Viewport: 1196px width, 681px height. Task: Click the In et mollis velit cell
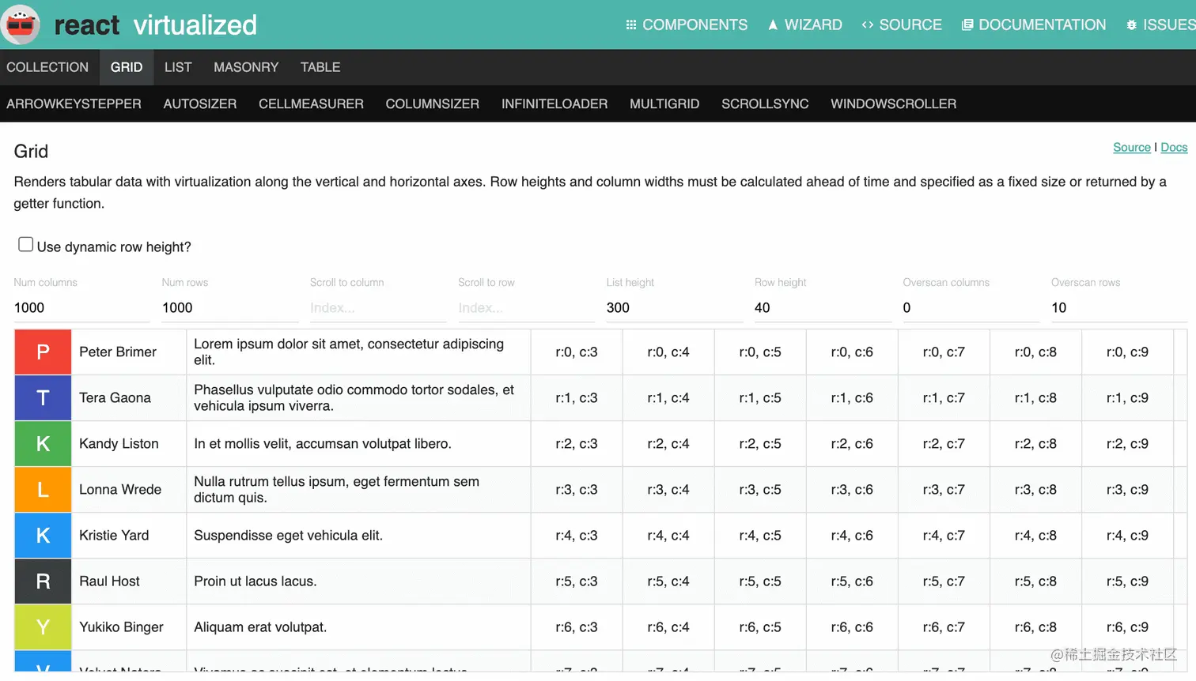[x=358, y=444]
